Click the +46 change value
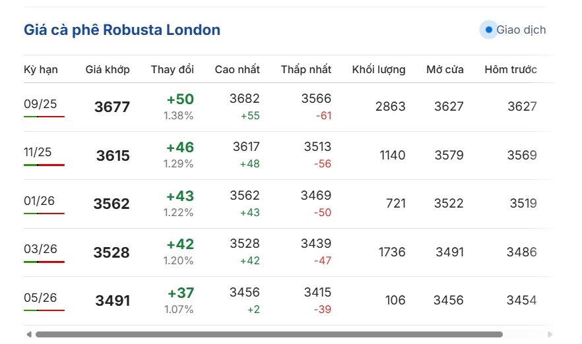 coord(180,148)
